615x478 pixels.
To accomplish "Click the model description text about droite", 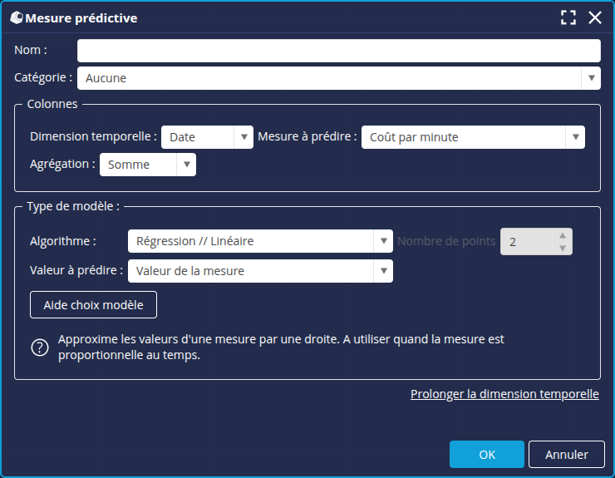I will coord(281,347).
